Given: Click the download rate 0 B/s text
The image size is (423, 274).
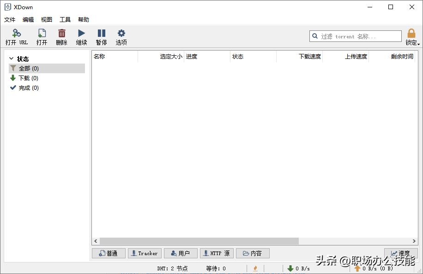Looking at the screenshot, I should (x=302, y=268).
